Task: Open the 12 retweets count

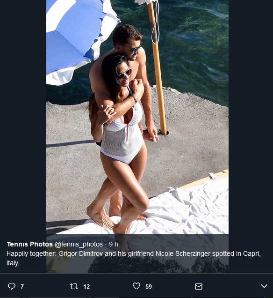Action: point(86,286)
